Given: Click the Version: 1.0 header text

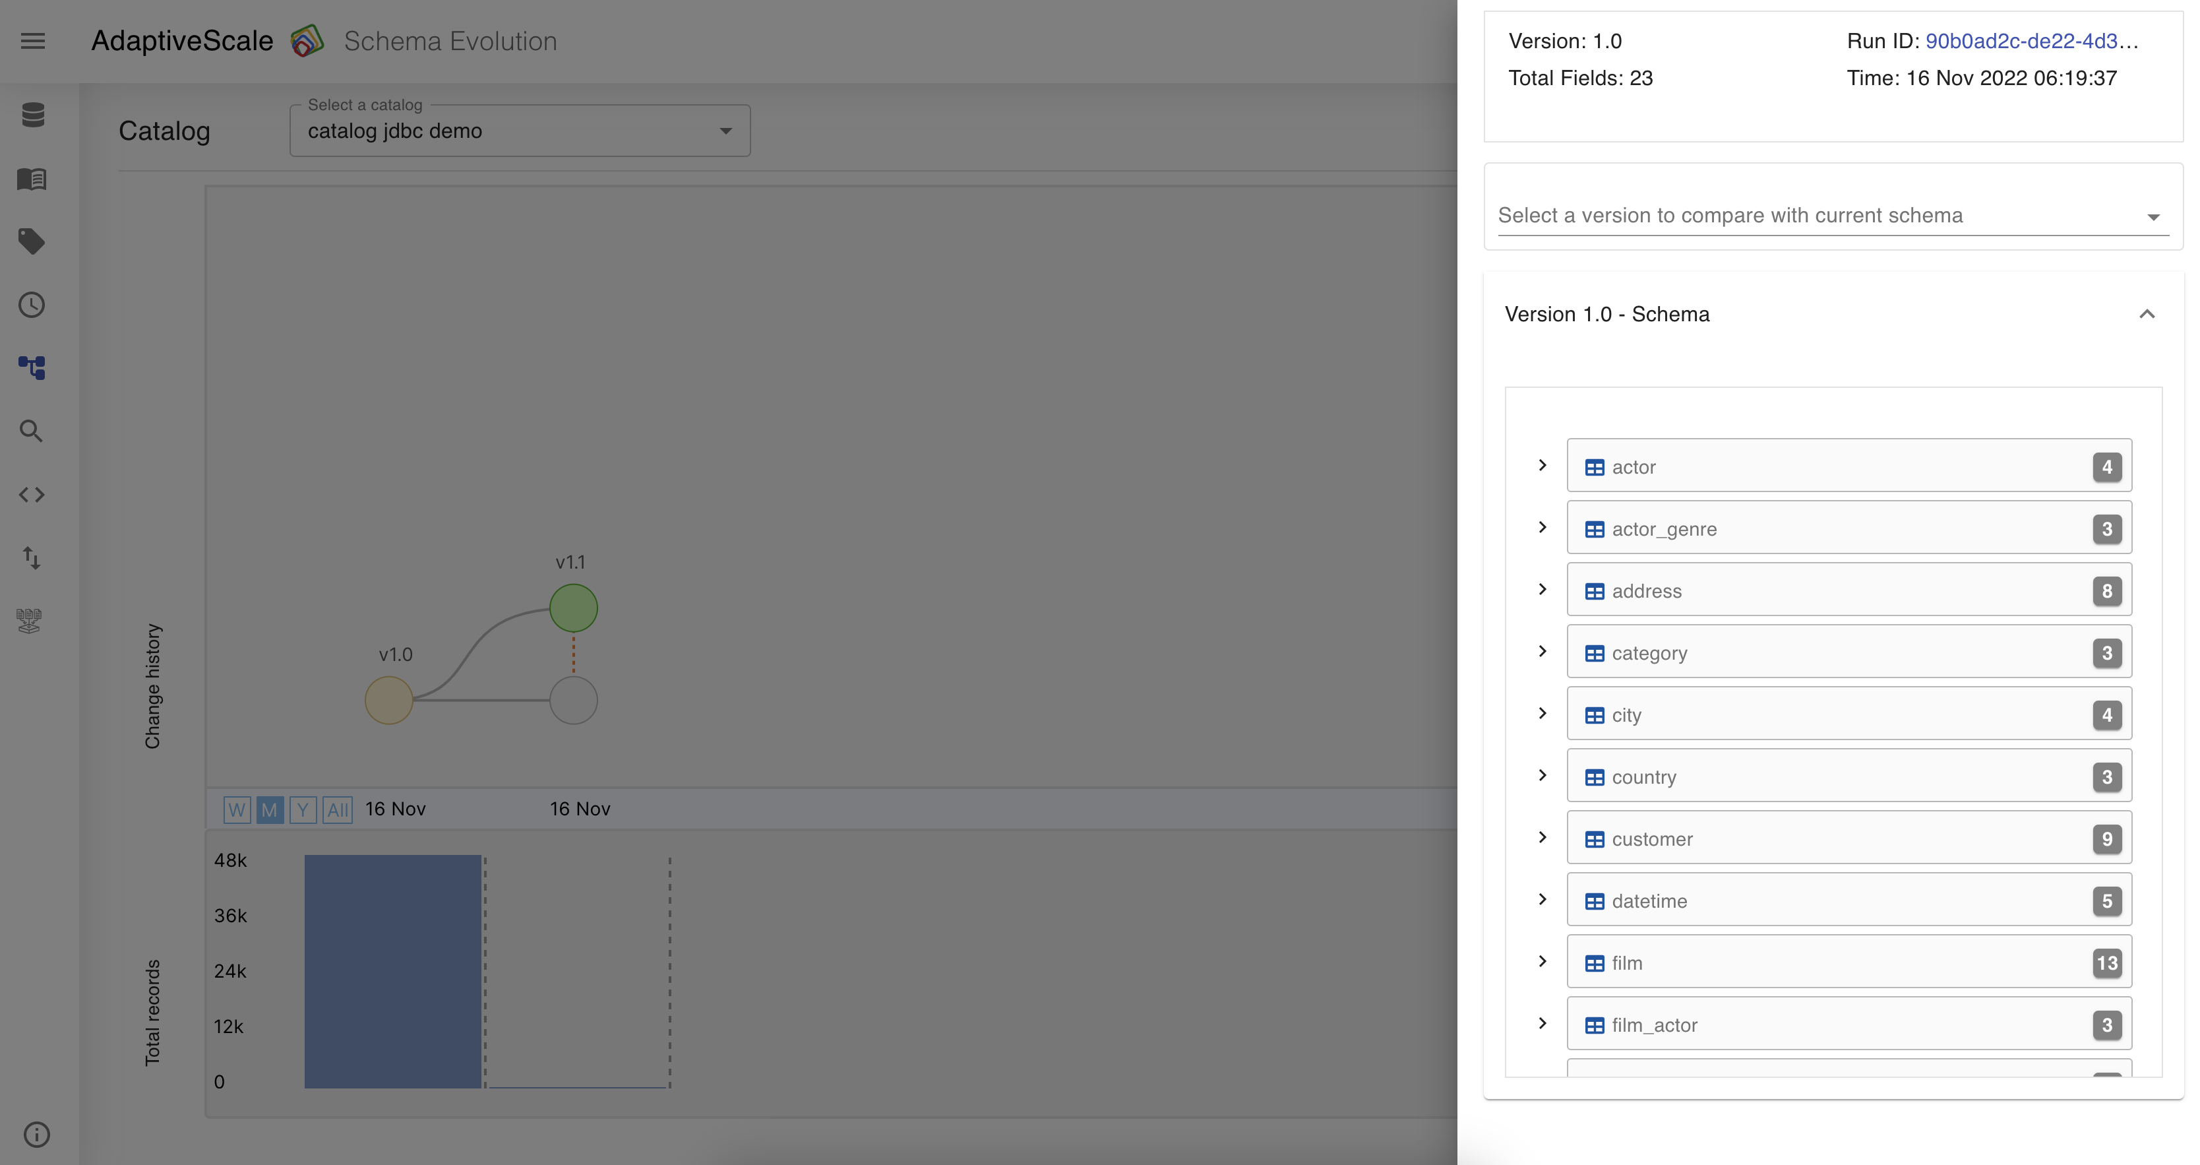Looking at the screenshot, I should 1566,41.
